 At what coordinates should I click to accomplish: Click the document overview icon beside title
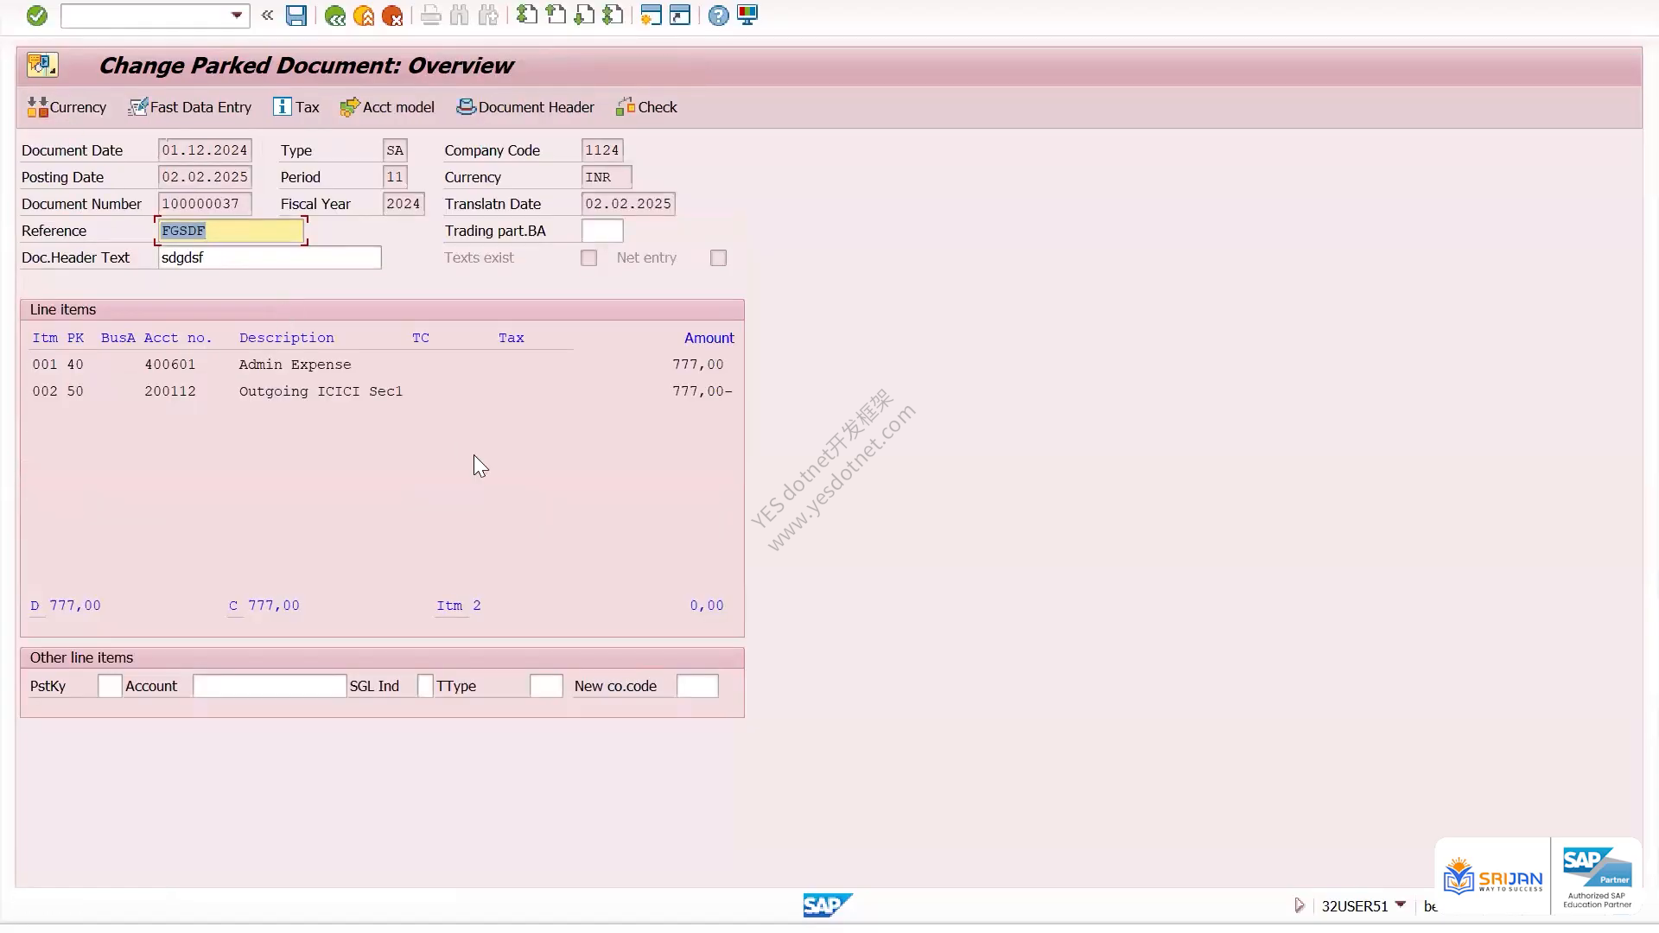[x=41, y=65]
